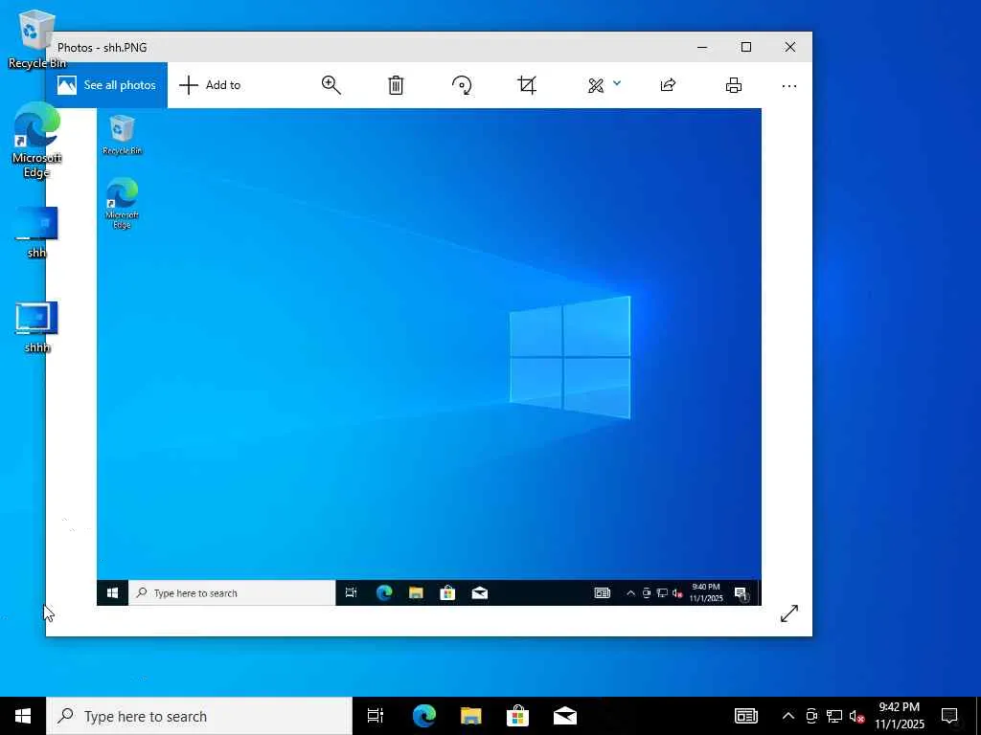Open Task View from the taskbar

[376, 716]
